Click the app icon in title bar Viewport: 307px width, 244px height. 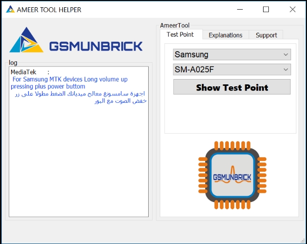pos(10,9)
